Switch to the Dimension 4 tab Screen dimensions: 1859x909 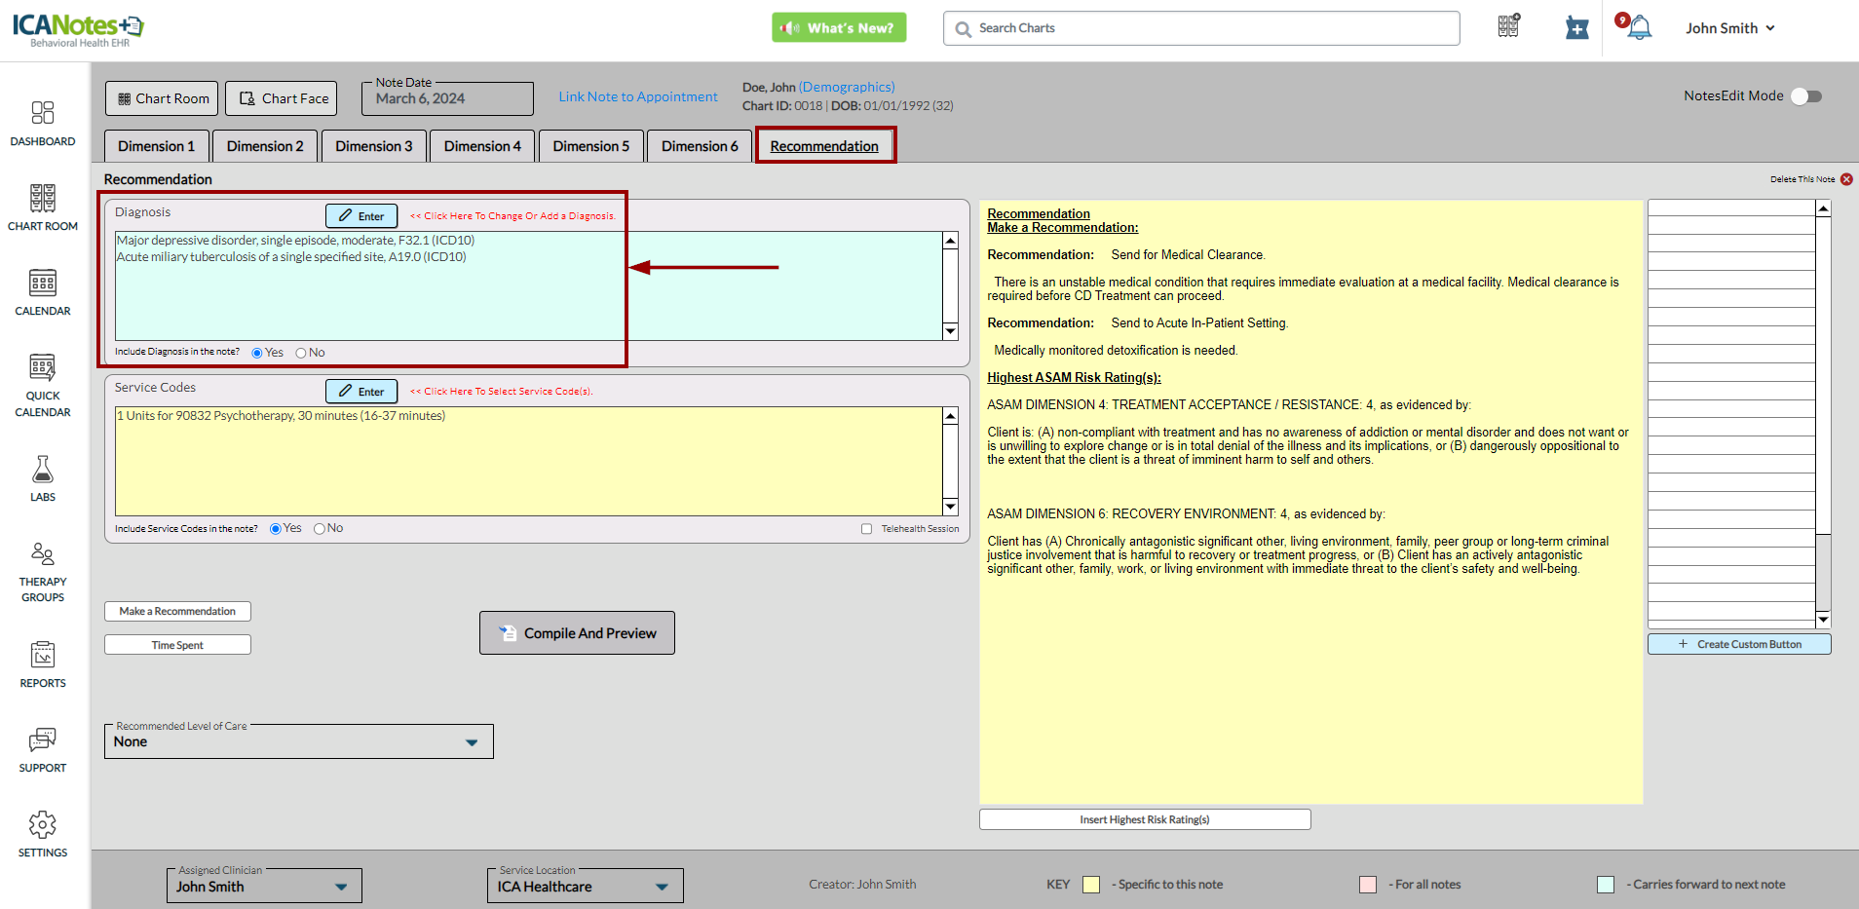tap(482, 146)
